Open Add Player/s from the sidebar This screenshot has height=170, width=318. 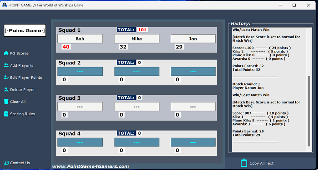pos(22,66)
